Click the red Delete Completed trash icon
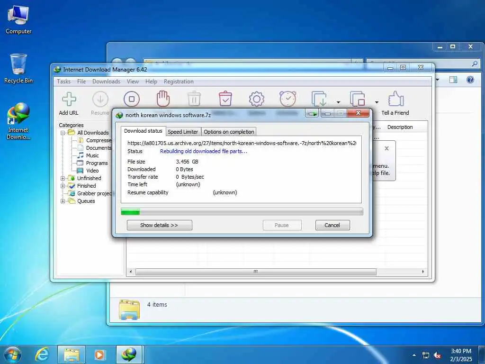This screenshot has width=485, height=364. point(225,99)
